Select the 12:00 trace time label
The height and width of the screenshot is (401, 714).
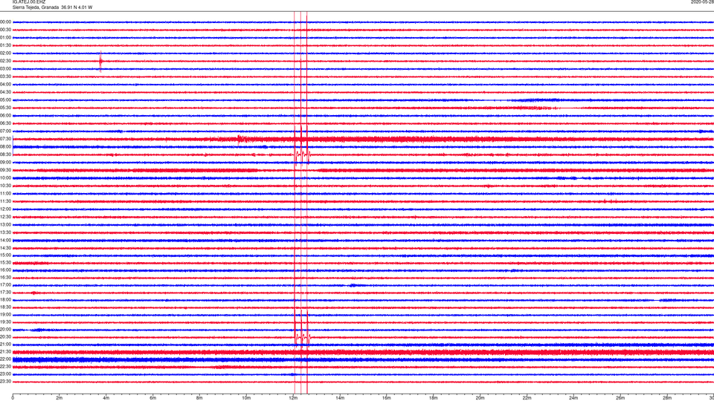pyautogui.click(x=5, y=209)
